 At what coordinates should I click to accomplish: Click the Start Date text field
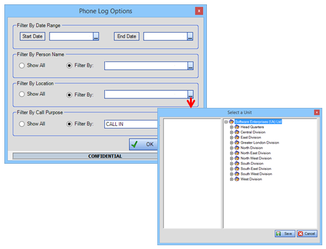(71, 36)
